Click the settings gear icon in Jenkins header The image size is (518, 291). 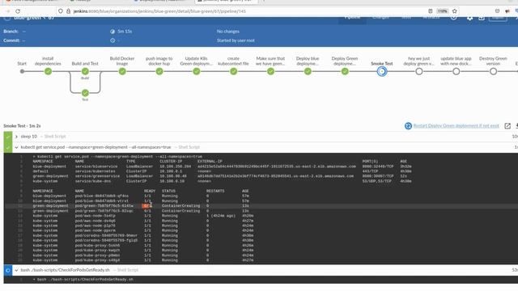(469, 18)
